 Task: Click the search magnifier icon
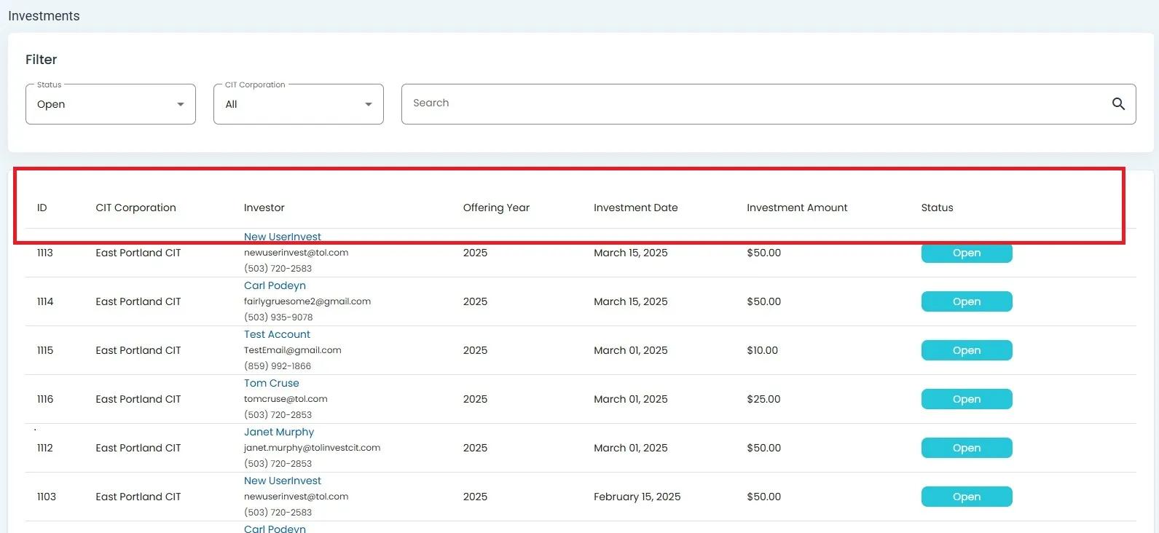click(1118, 104)
